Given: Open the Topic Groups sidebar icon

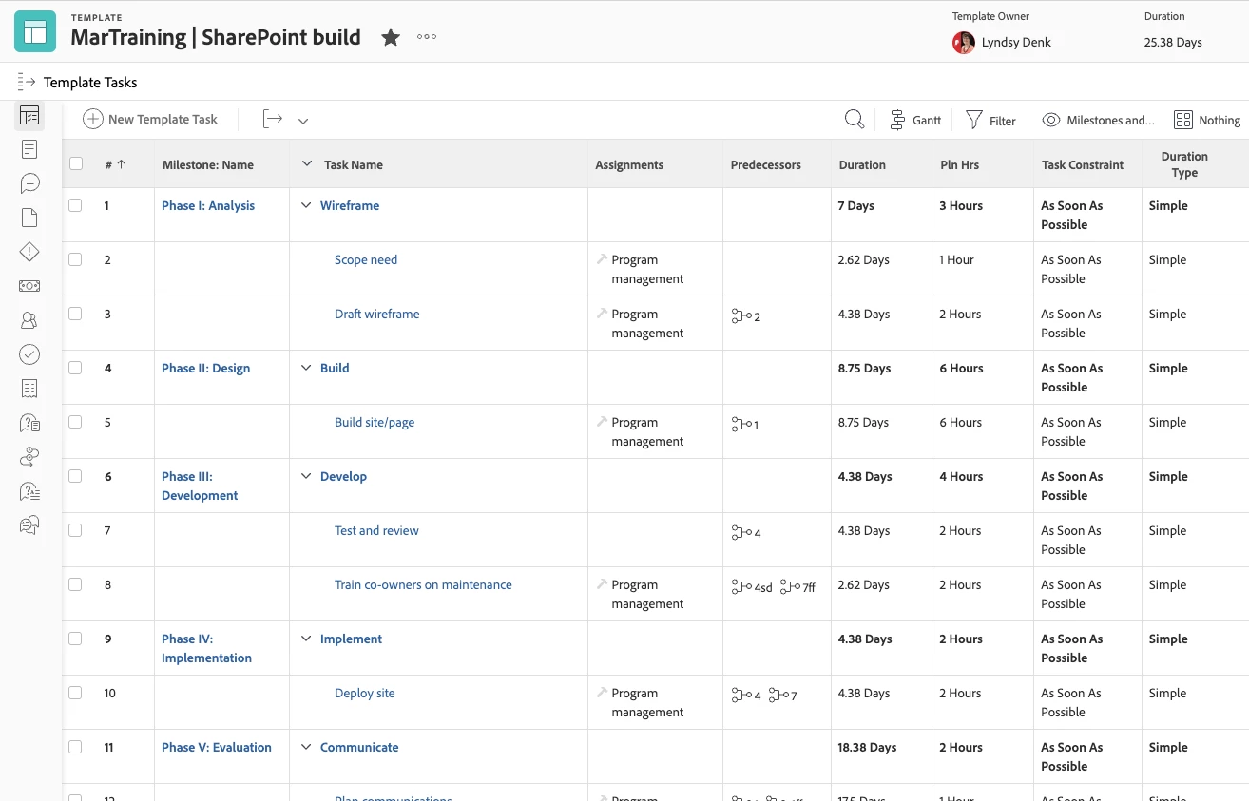Looking at the screenshot, I should pyautogui.click(x=29, y=524).
